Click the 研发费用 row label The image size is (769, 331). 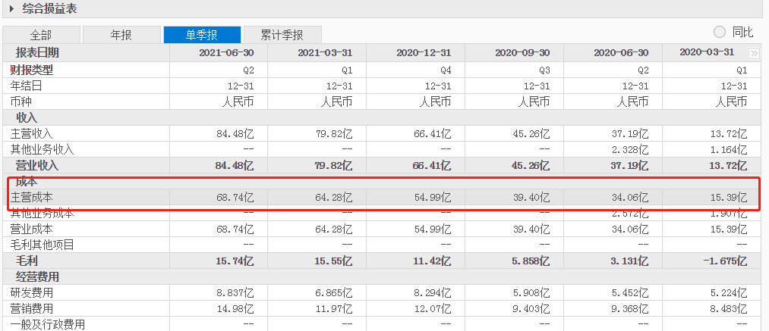click(31, 293)
